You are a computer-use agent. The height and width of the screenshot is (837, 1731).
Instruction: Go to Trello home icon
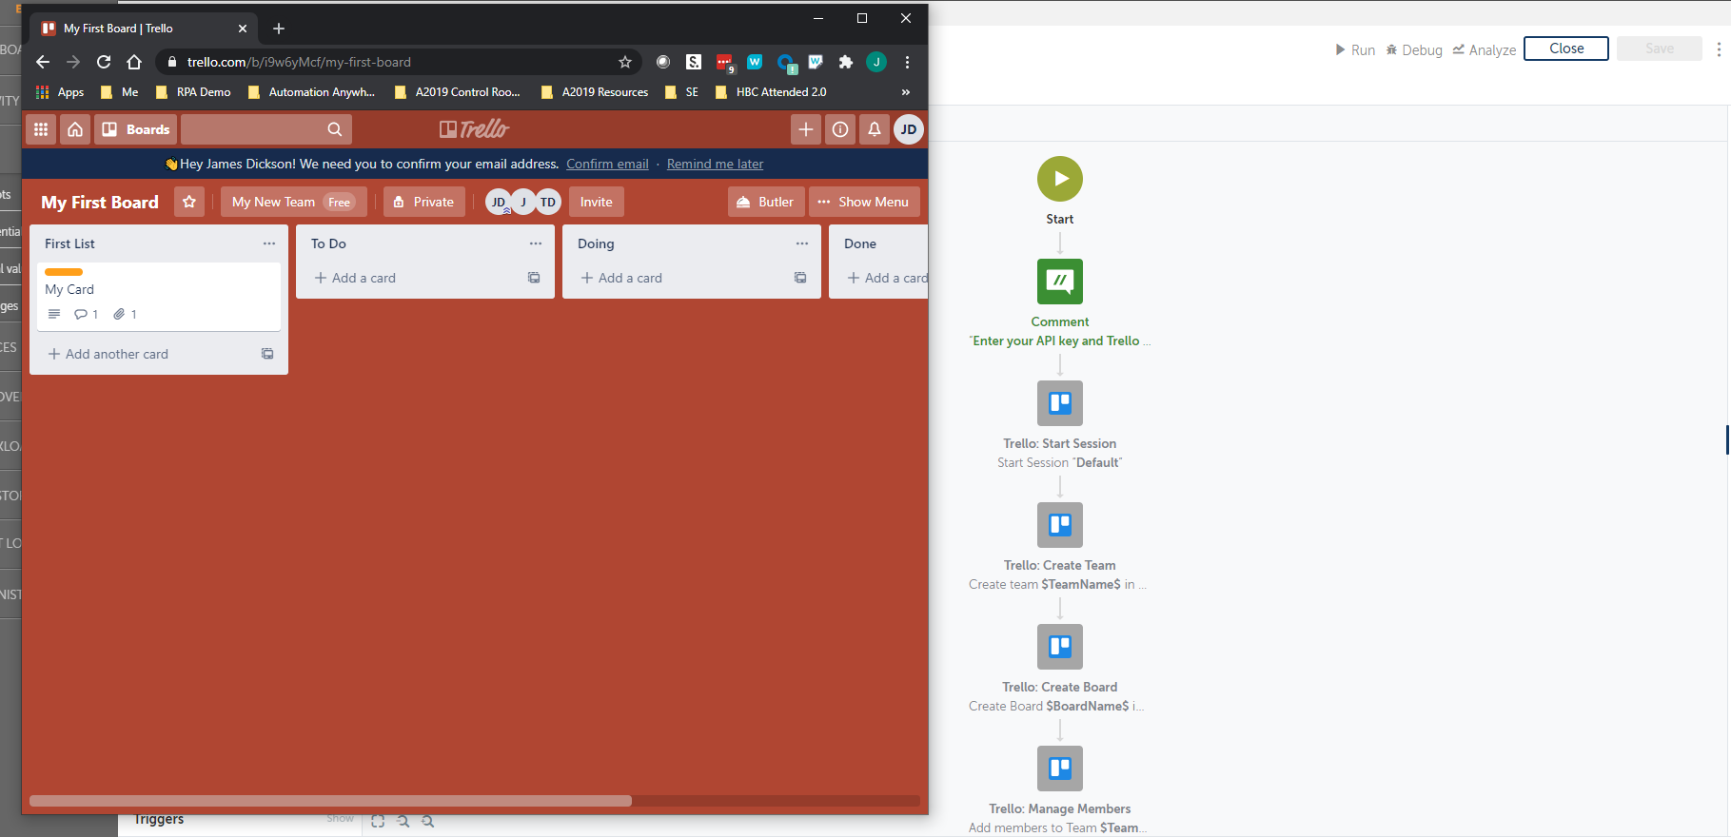pyautogui.click(x=75, y=129)
